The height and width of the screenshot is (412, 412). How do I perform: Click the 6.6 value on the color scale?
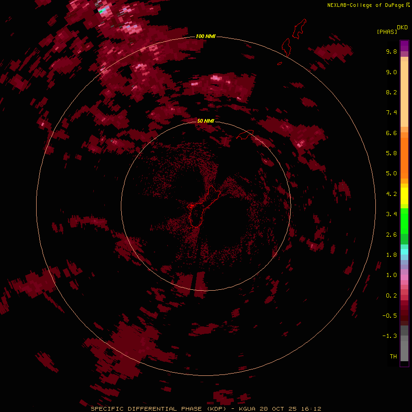[x=391, y=133]
